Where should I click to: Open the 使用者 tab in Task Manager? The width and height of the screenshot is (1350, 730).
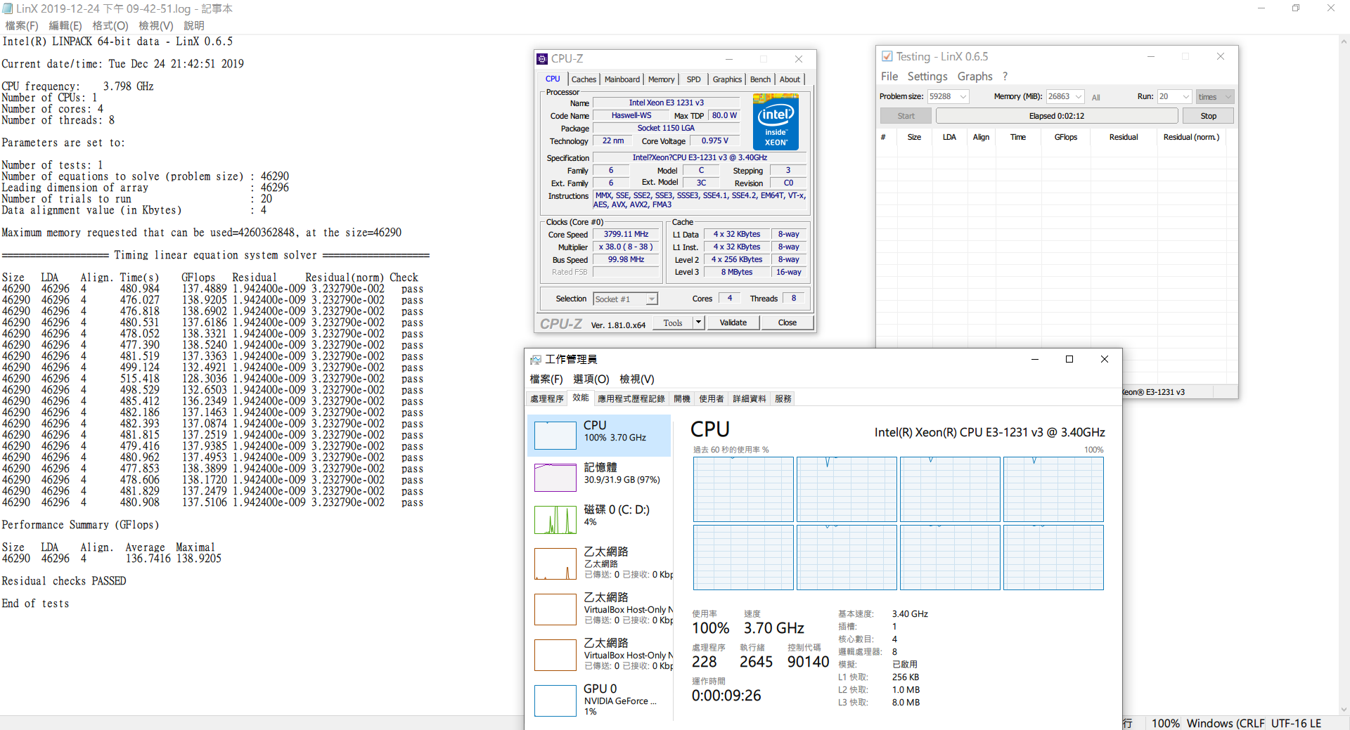(x=711, y=398)
